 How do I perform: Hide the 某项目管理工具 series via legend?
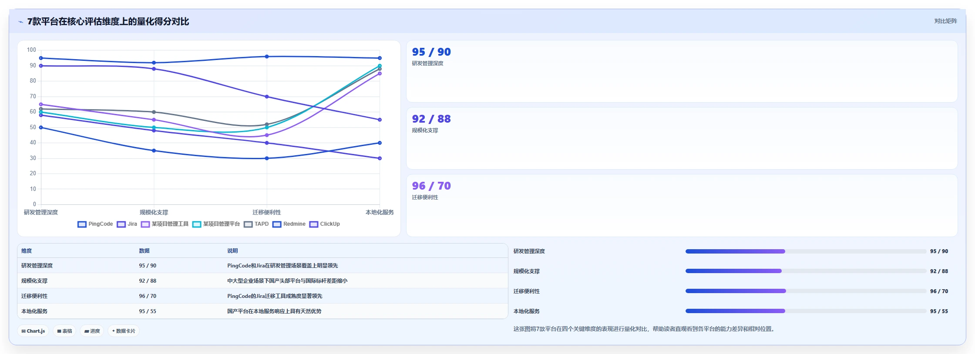coord(165,224)
